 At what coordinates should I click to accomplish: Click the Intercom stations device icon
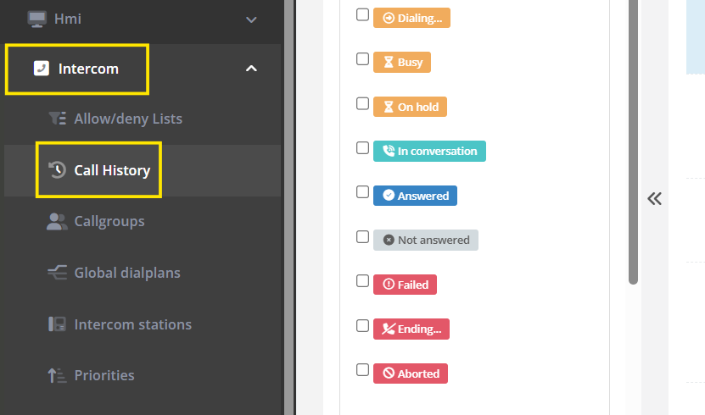pyautogui.click(x=57, y=324)
